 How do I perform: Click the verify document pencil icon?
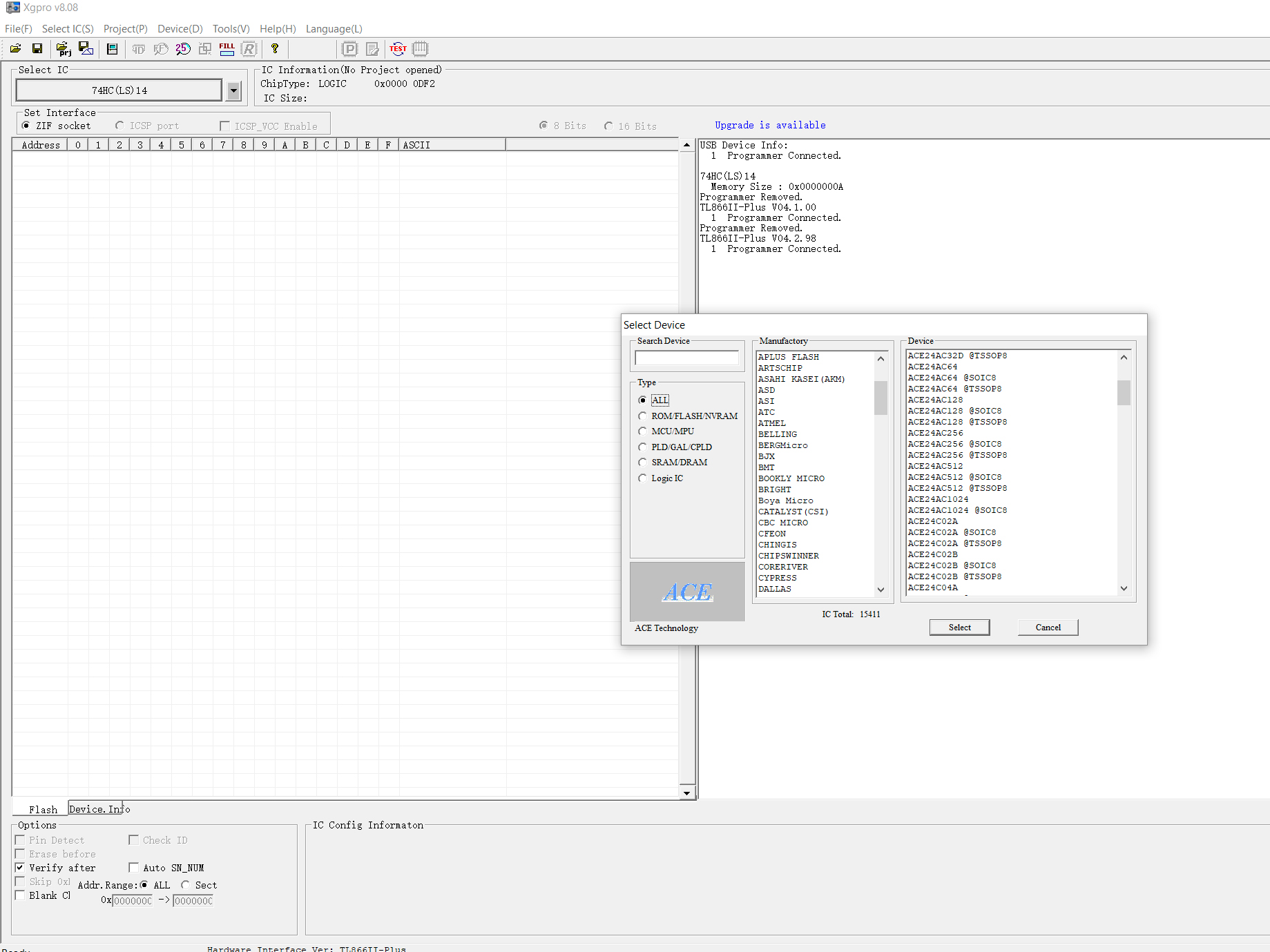(372, 49)
